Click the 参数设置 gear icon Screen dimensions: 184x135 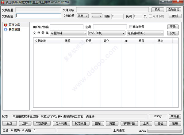click(6, 30)
